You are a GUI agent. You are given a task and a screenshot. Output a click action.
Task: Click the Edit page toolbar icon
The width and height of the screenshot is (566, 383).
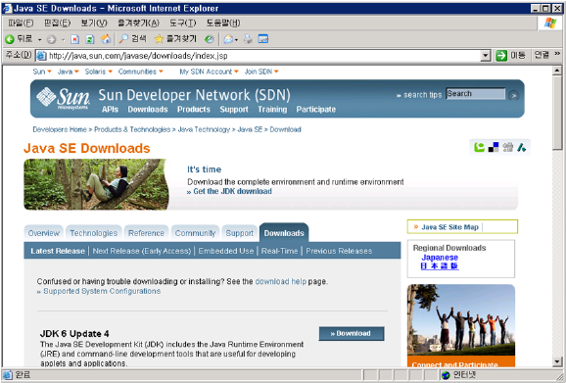pos(263,39)
